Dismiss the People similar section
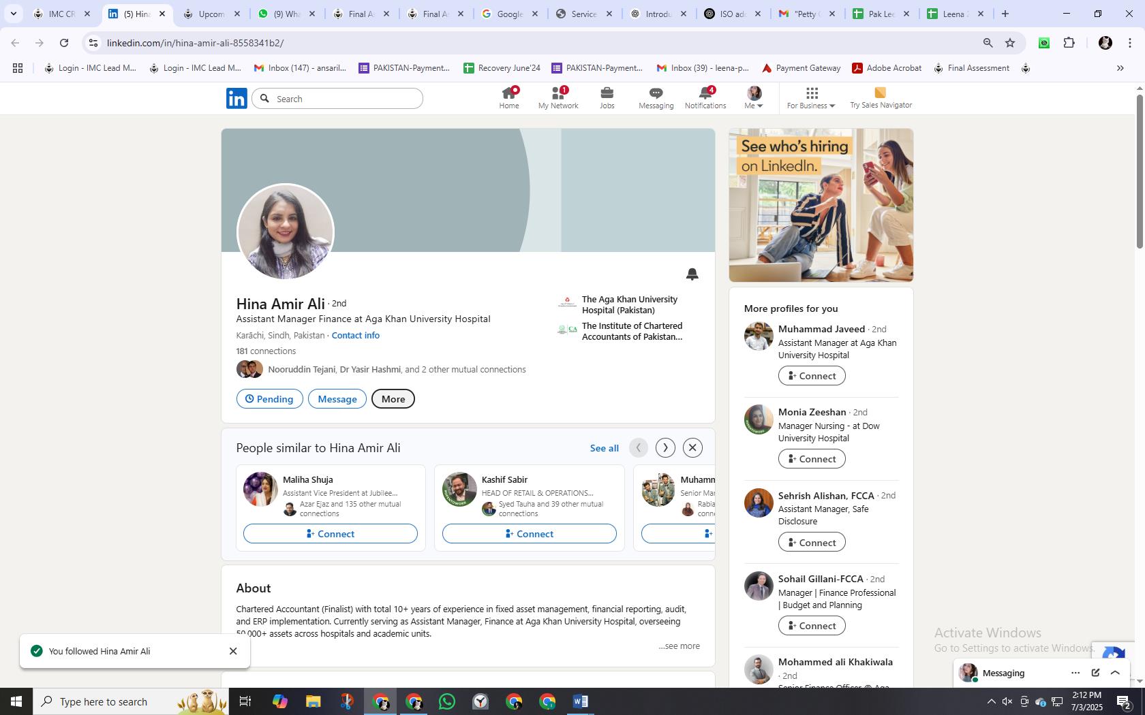The width and height of the screenshot is (1145, 715). (x=692, y=447)
